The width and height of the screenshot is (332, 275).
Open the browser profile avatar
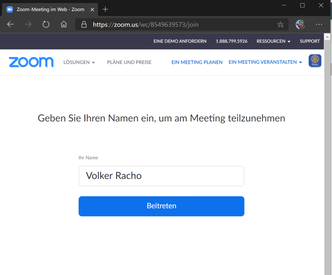pyautogui.click(x=301, y=25)
